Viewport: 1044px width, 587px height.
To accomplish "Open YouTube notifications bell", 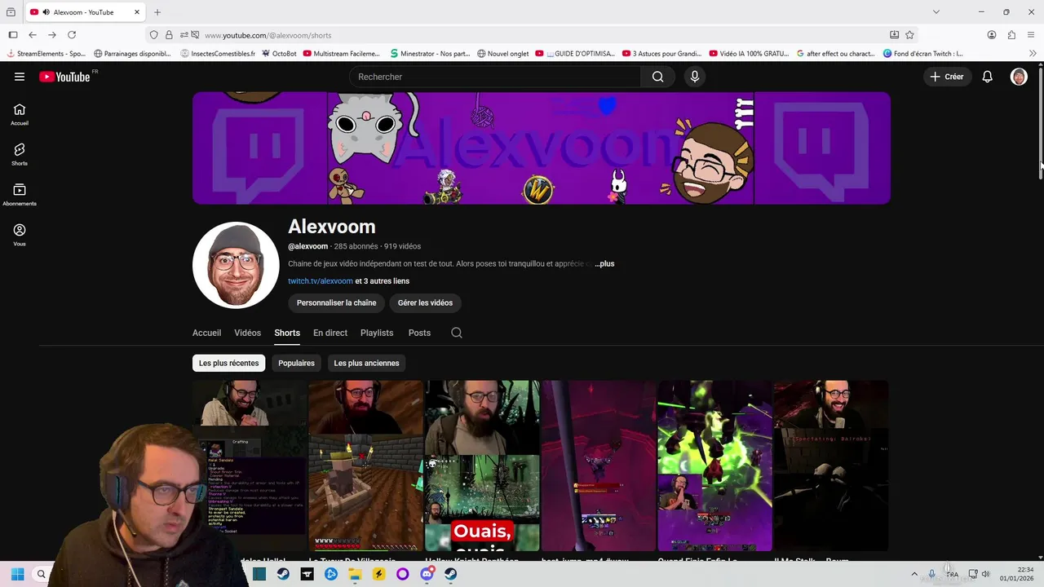I will (987, 77).
